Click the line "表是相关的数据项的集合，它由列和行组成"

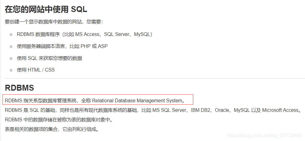click(52, 129)
